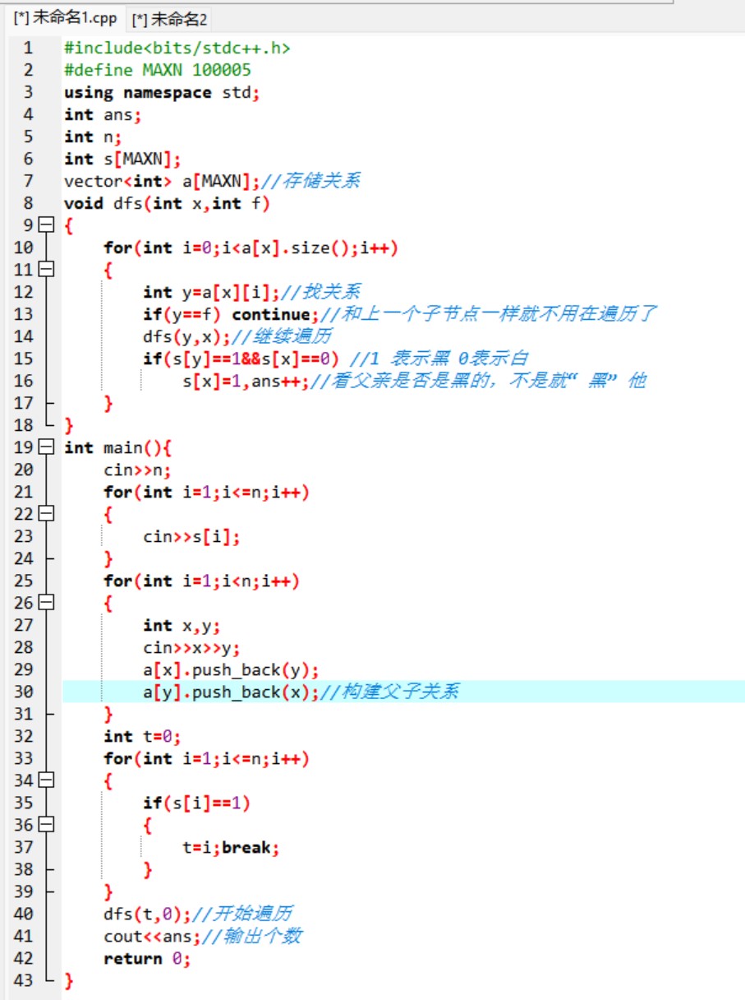745x1000 pixels.
Task: Click line number 30 in the gutter
Action: click(x=25, y=692)
